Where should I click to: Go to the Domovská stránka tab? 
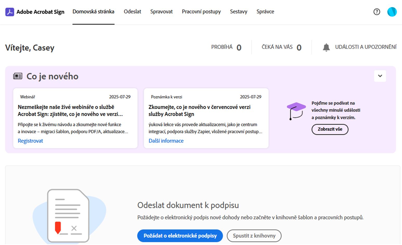(x=93, y=12)
